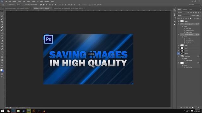202x113 pixels.
Task: Open the Filter menu
Action: [x=33, y=1]
